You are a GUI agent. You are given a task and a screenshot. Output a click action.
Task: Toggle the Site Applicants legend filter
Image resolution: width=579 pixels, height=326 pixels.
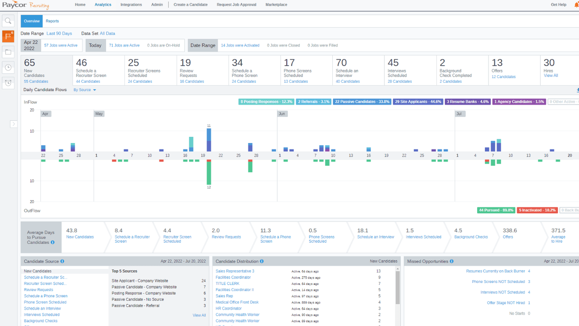[418, 102]
